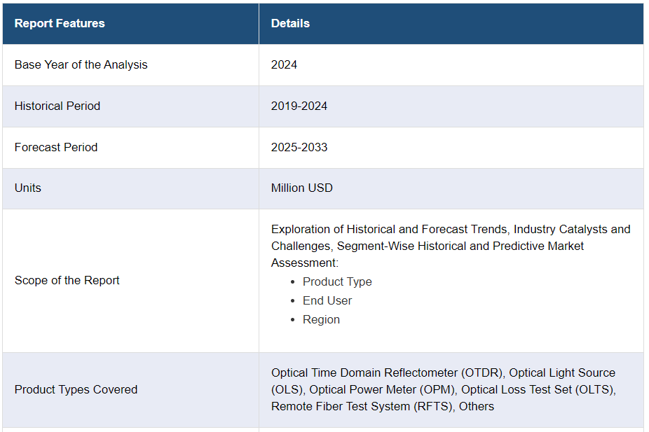
Task: Click the Optical Time Domain Reflectometer (OTDR) text
Action: (x=388, y=372)
